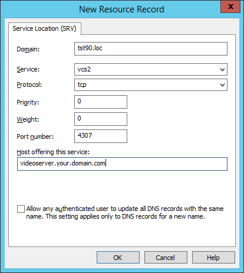Click the 'Port number:' label

click(35, 136)
